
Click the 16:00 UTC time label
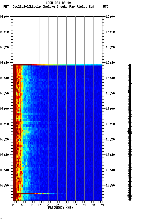(110, 109)
